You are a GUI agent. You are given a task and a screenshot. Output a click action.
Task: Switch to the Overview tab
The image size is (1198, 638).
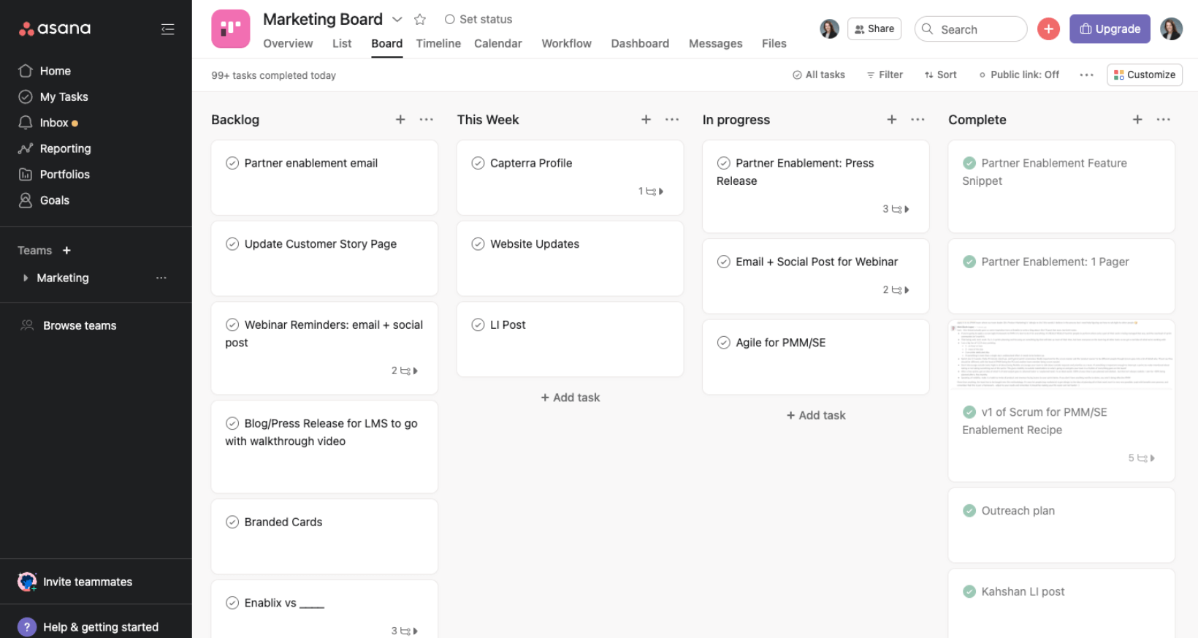point(288,44)
